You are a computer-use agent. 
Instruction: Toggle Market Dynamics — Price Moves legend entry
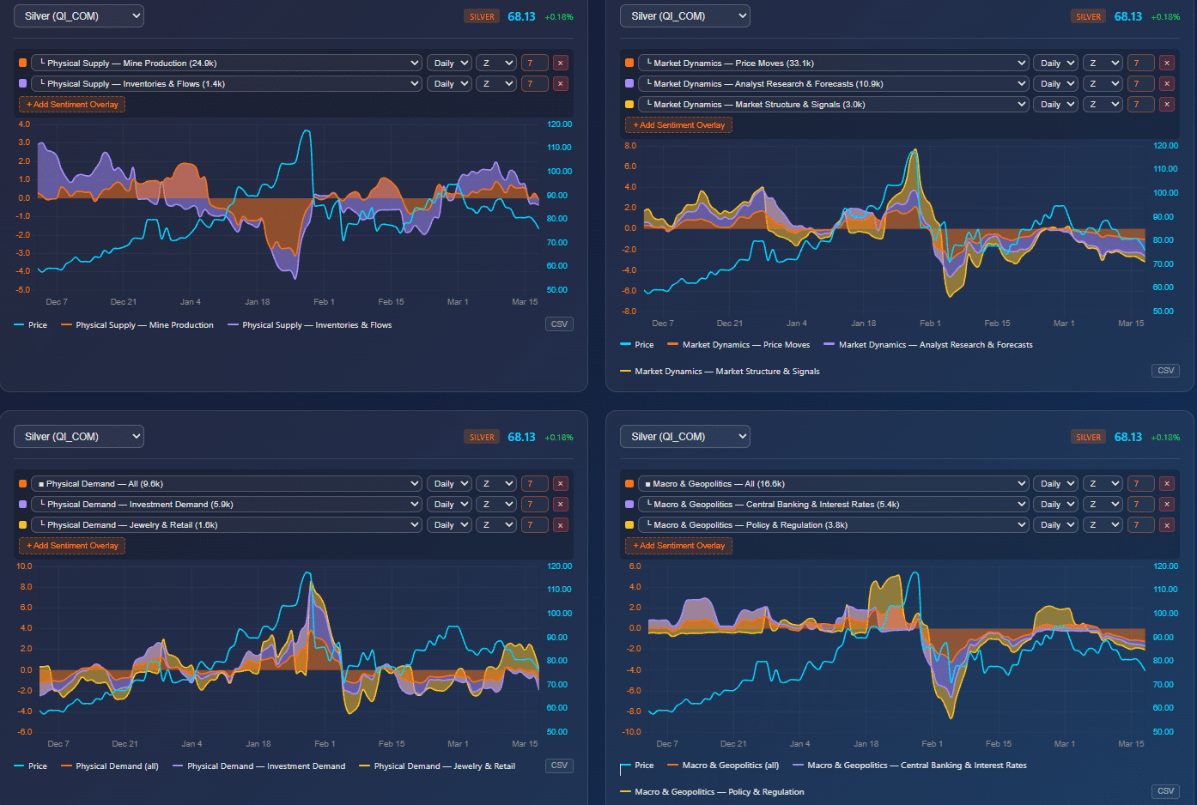pyautogui.click(x=738, y=345)
